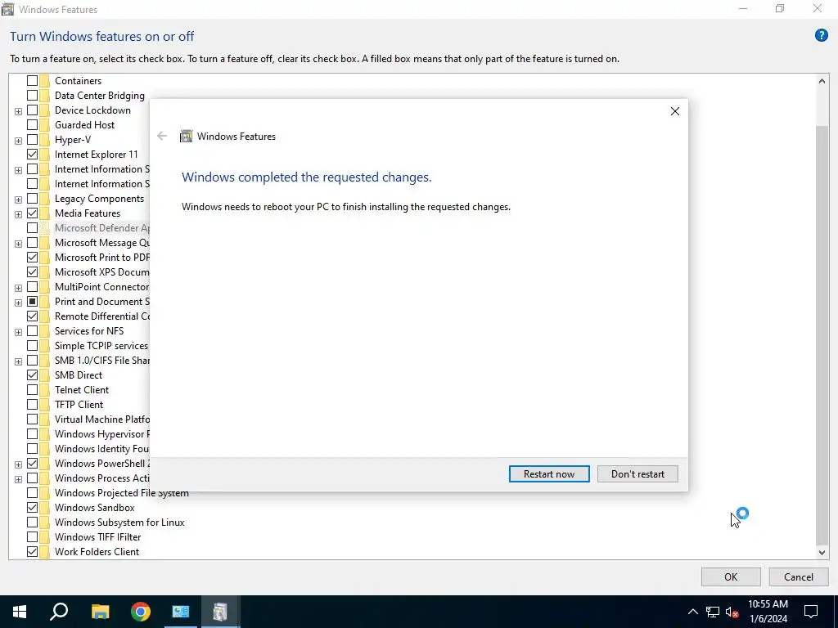Click the Telnet Client folder icon

click(x=44, y=390)
